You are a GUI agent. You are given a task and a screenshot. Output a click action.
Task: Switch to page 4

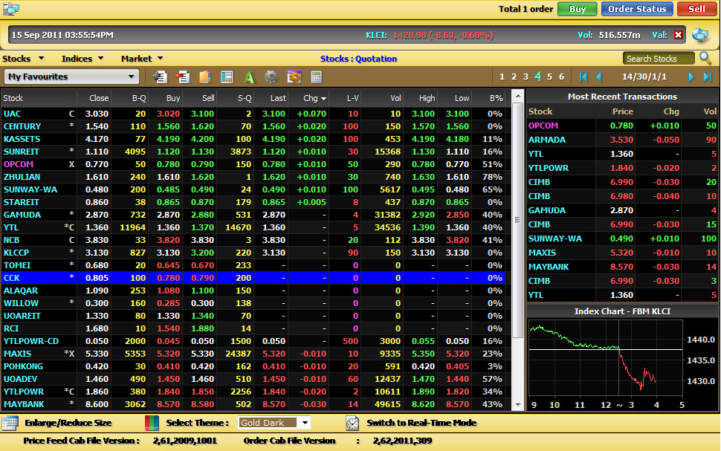tap(537, 77)
